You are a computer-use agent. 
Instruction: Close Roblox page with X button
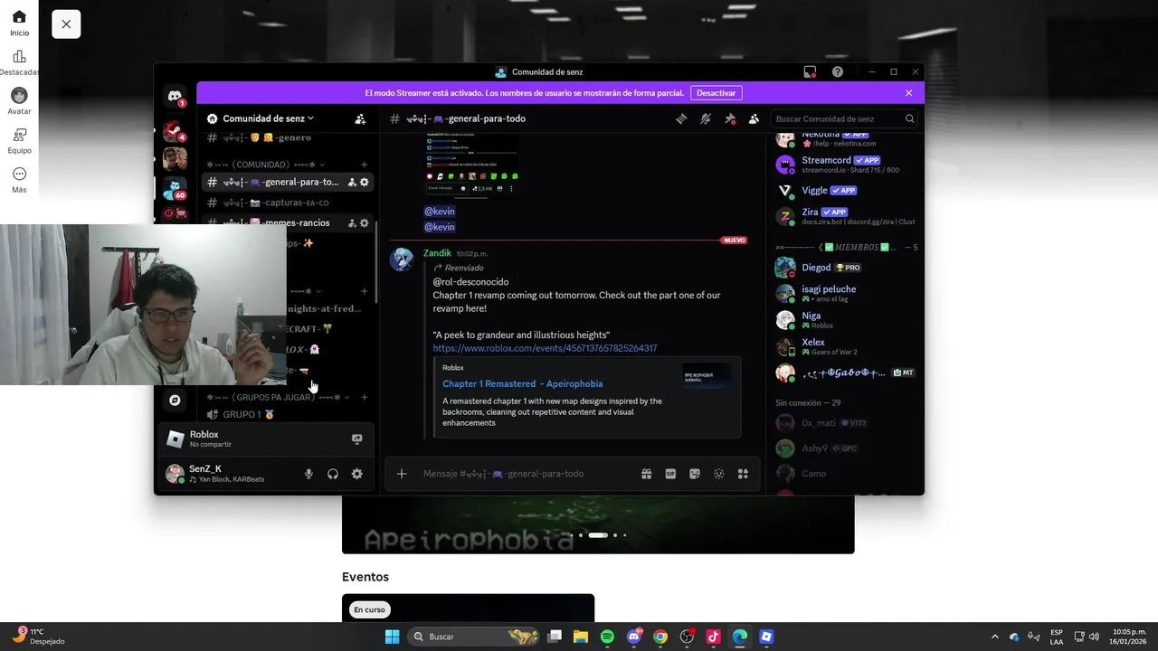(x=66, y=24)
